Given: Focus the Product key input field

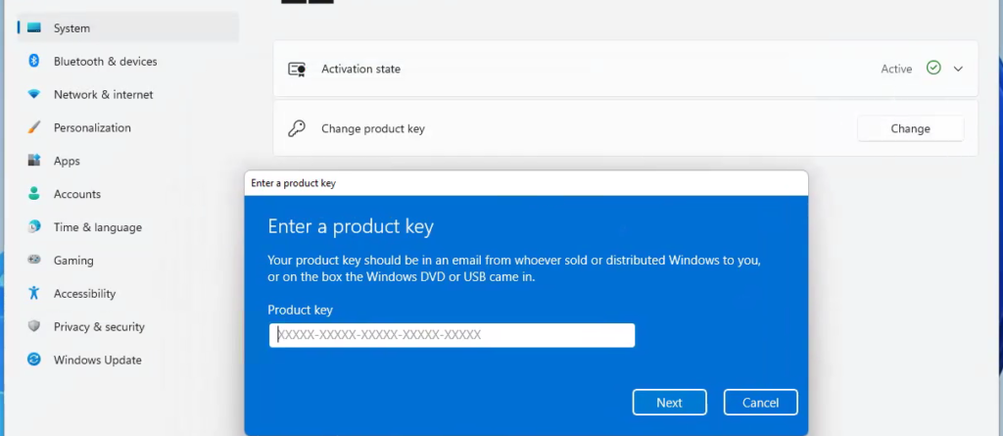Looking at the screenshot, I should tap(452, 335).
